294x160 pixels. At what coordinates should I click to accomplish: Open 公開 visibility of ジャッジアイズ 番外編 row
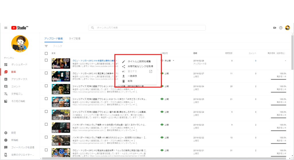click(x=167, y=112)
